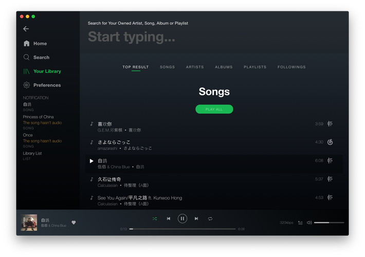Open Library List notification

coord(32,156)
